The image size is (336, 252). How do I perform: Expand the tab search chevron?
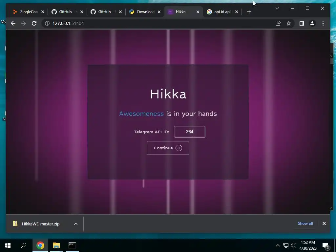[277, 8]
